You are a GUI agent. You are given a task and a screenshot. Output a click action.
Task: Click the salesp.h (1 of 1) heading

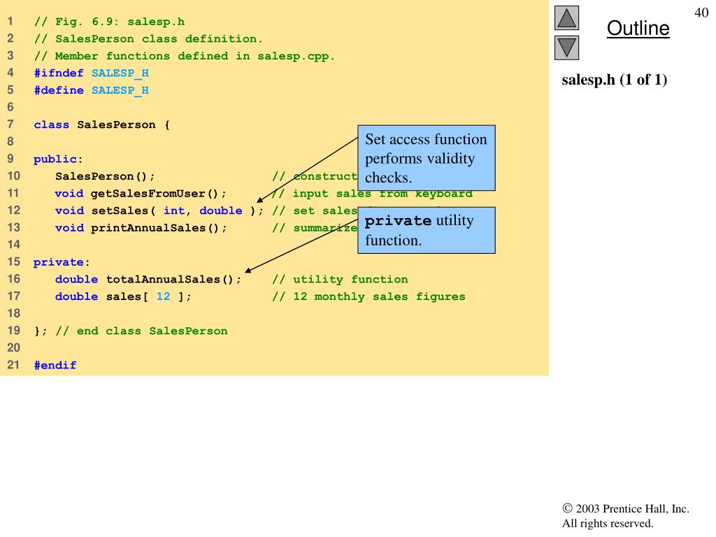614,80
